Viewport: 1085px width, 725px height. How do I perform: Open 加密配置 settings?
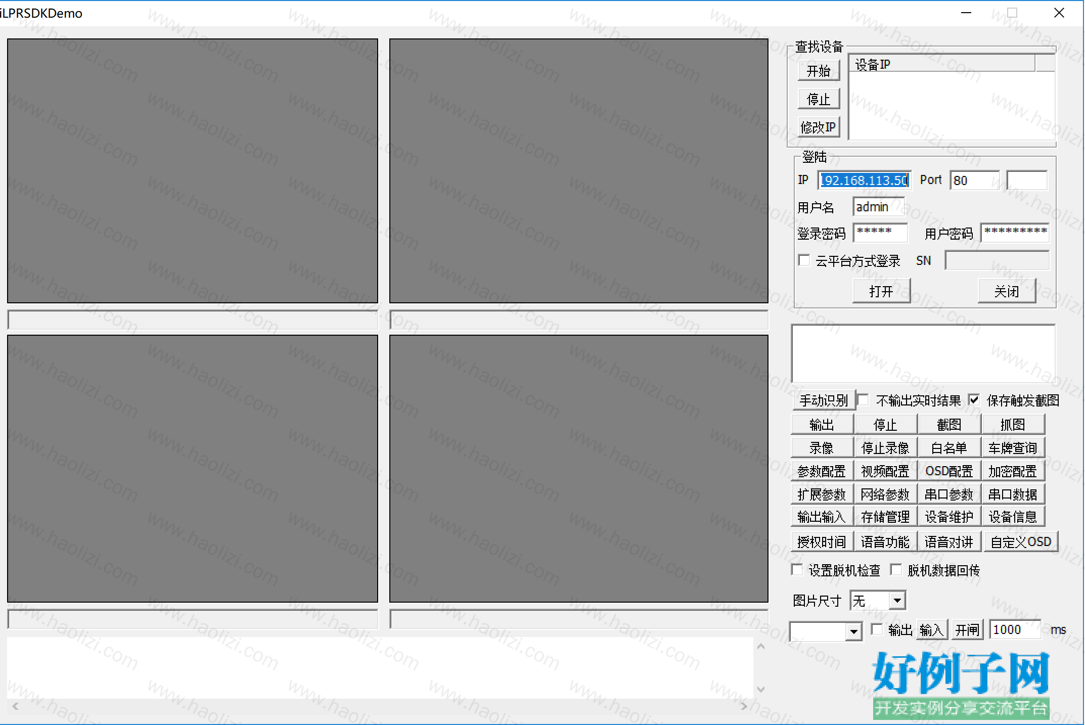point(1013,471)
